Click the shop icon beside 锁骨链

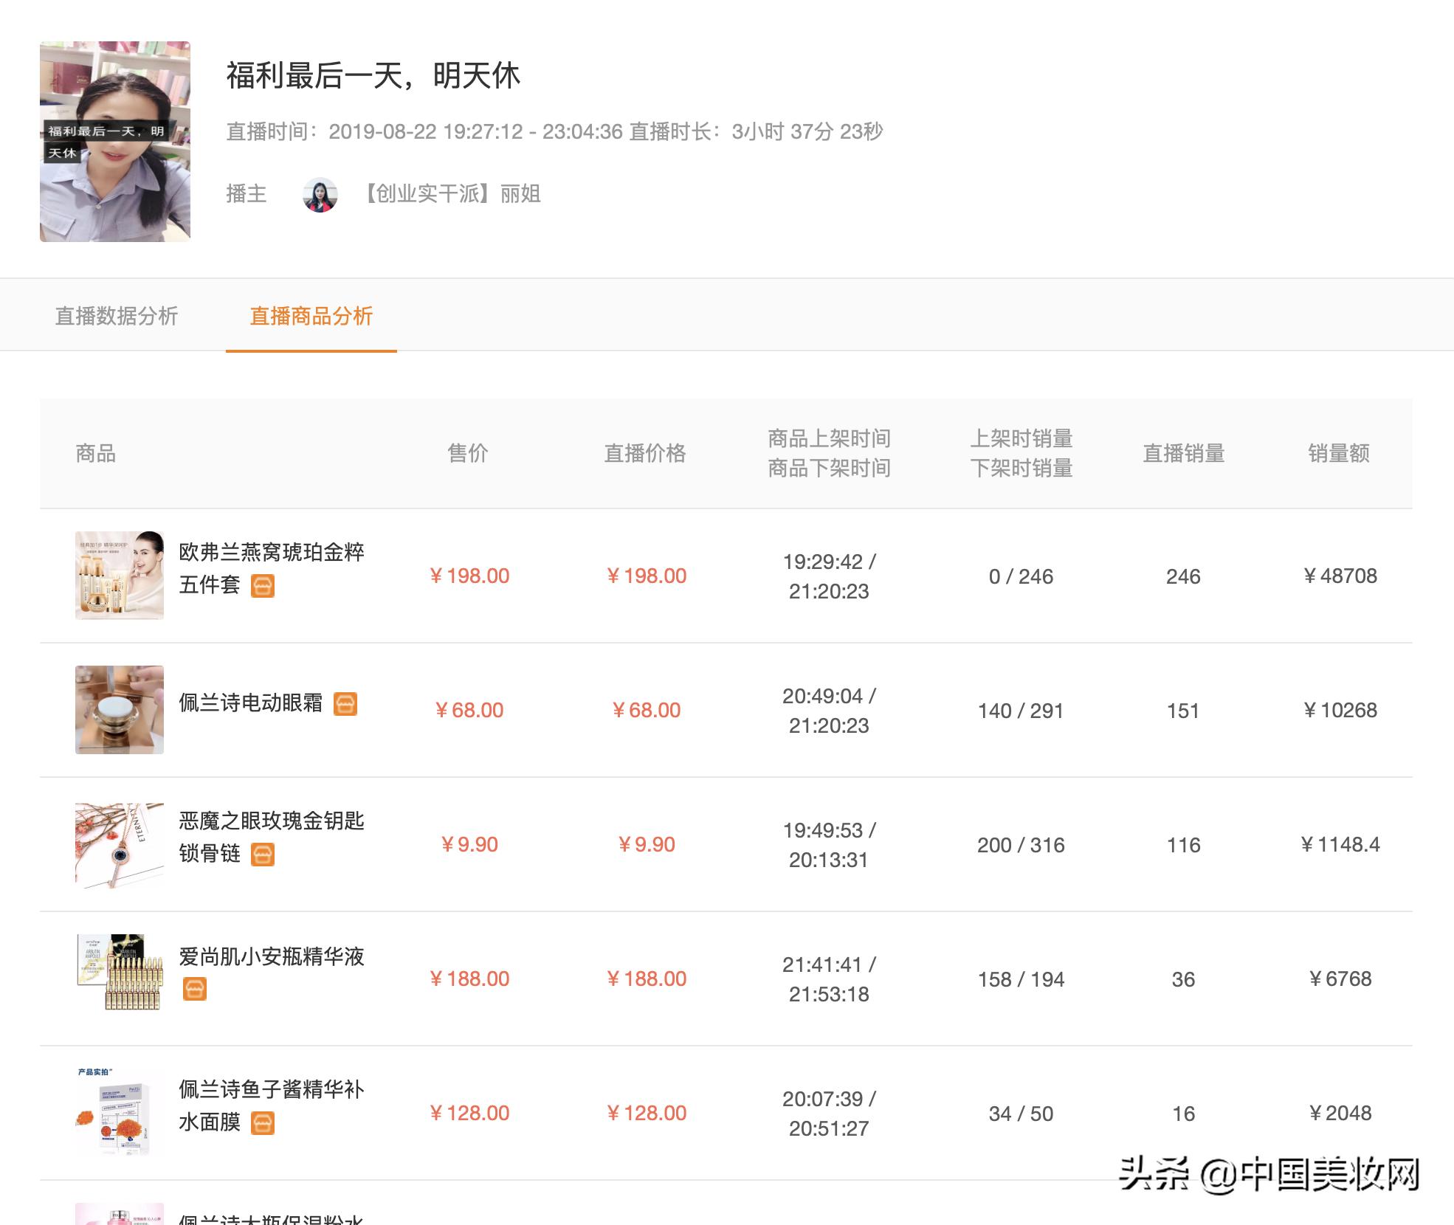point(263,855)
